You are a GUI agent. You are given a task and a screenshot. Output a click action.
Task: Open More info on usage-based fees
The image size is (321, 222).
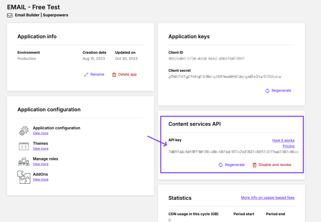point(268,198)
